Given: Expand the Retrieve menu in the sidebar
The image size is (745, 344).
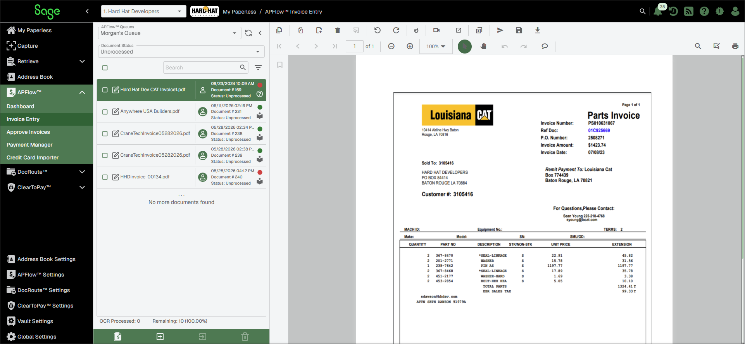Looking at the screenshot, I should pos(82,61).
